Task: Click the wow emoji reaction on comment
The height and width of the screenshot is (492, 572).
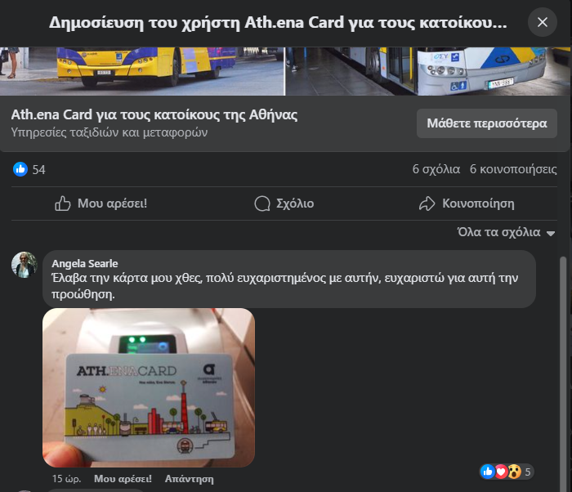Action: 514,472
